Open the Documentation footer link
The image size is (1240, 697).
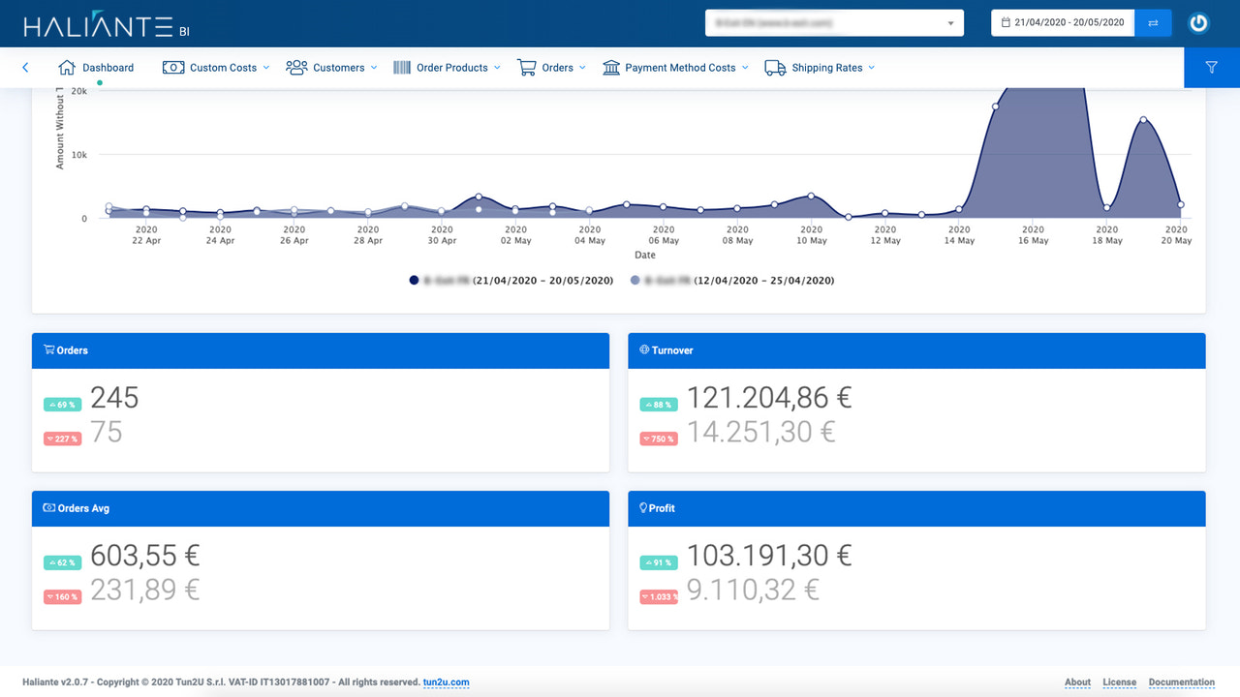click(x=1182, y=682)
